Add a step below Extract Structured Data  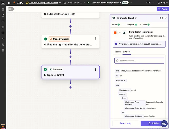pyautogui.click(x=71, y=26)
